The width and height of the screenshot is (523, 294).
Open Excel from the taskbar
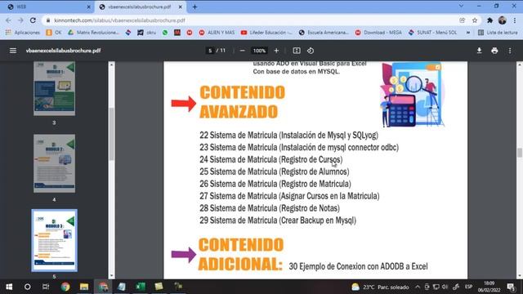140,287
